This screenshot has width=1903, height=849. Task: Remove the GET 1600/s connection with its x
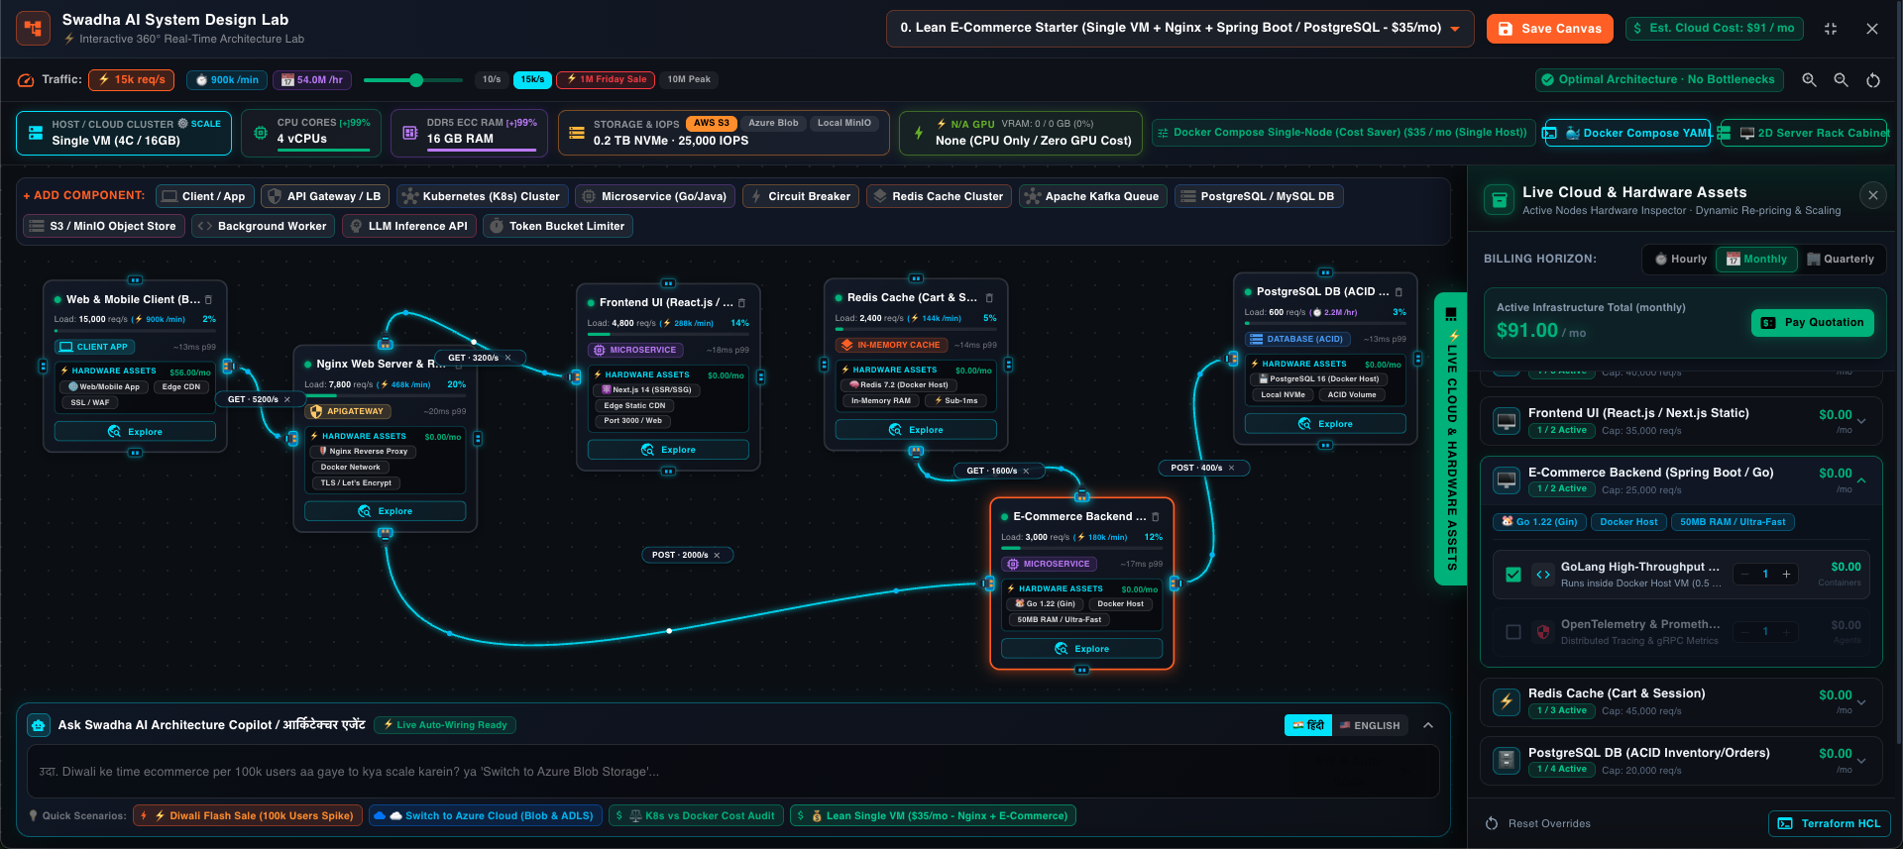point(1026,471)
